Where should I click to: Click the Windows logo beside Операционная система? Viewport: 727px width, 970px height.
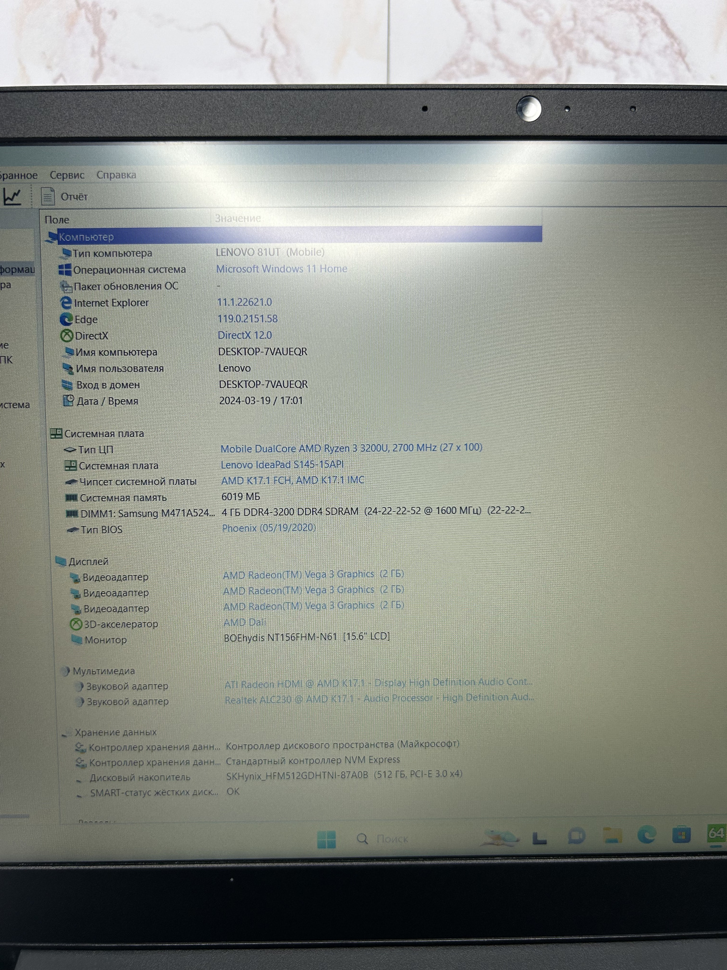pos(65,269)
